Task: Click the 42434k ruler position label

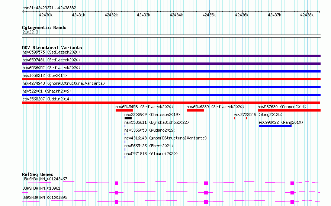Action: [176, 15]
